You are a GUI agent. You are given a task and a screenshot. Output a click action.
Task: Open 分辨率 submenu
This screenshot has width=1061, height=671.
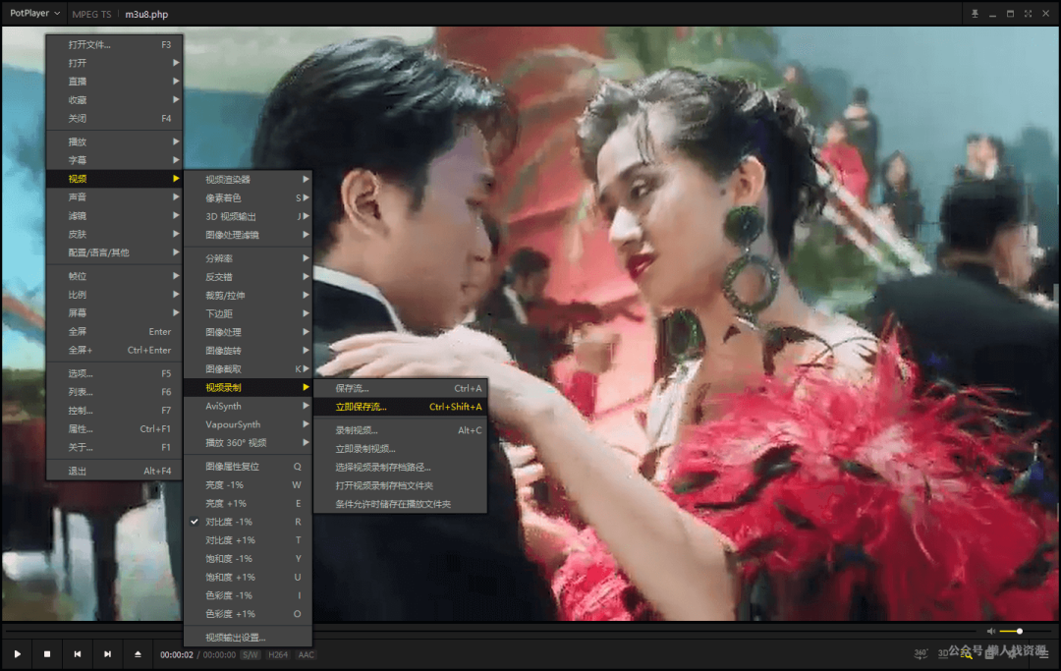(248, 258)
